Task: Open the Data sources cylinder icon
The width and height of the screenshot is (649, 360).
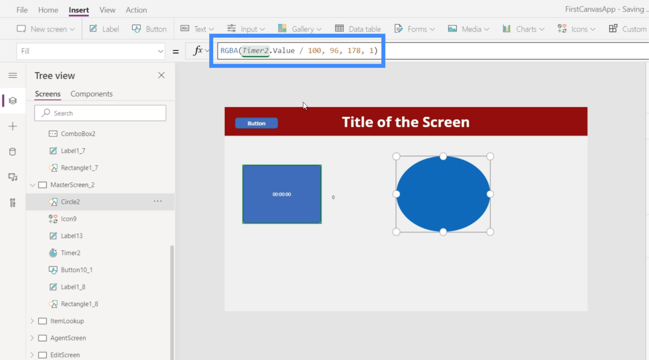Action: [x=13, y=152]
